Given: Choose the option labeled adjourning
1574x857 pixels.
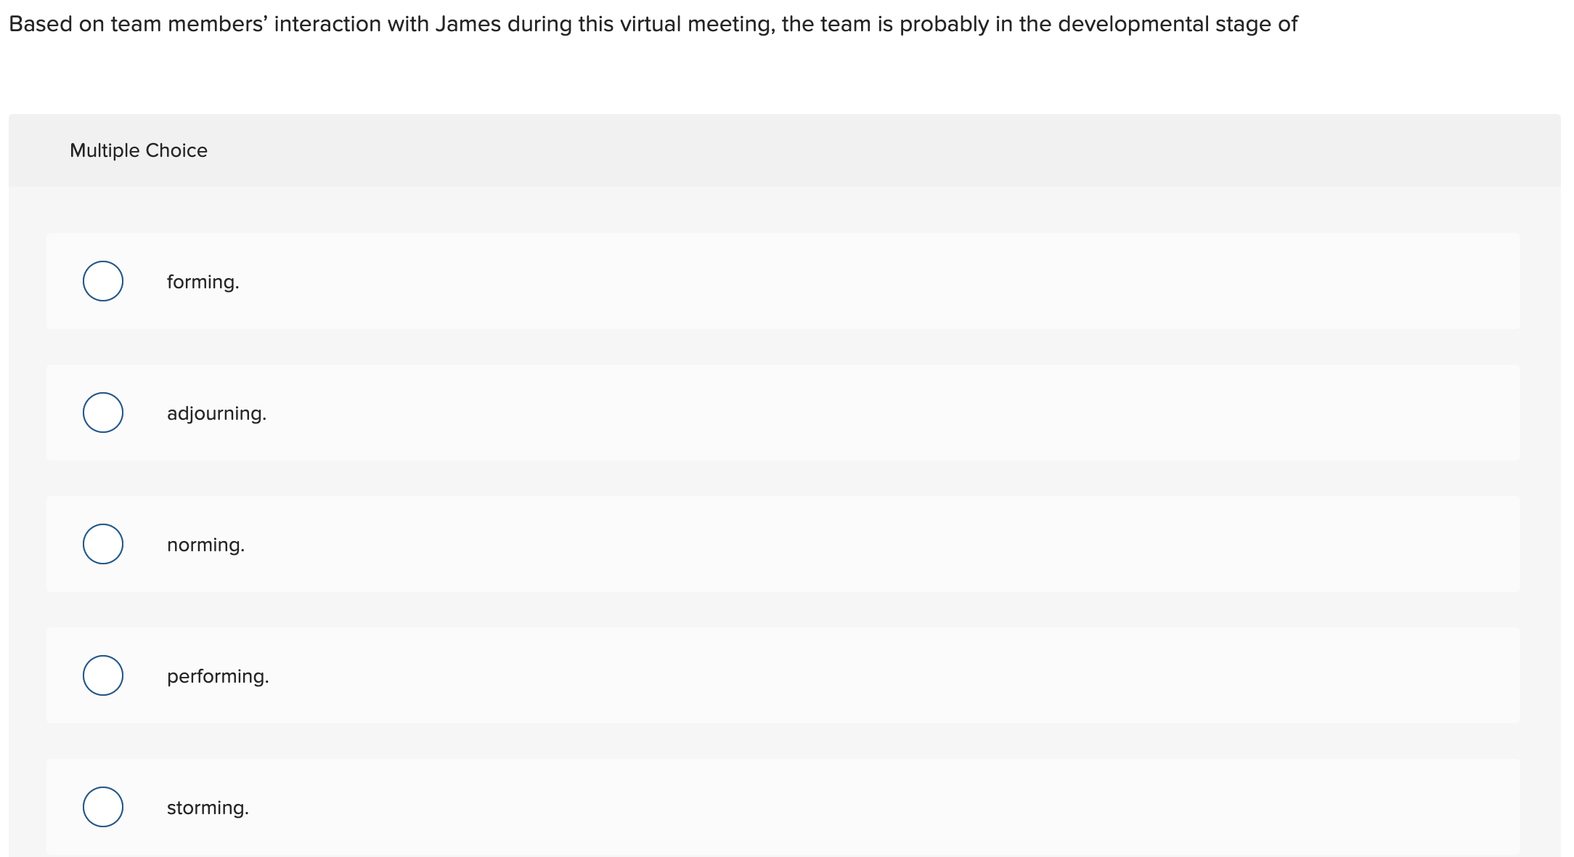Looking at the screenshot, I should point(216,413).
